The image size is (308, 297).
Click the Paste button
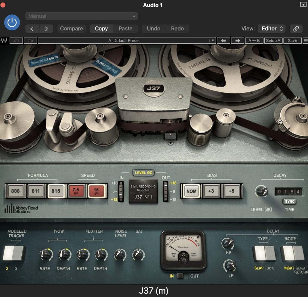125,29
